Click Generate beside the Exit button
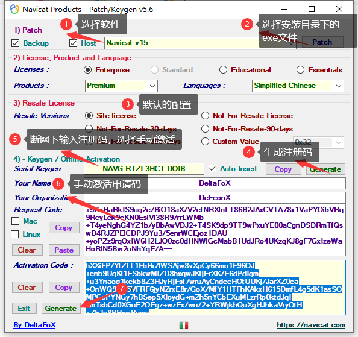 61,308
